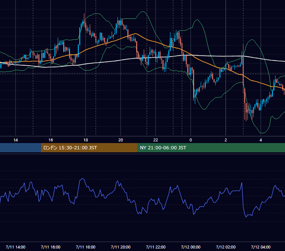Click the 18 hour label on price chart axis
The image size is (285, 251).
pyautogui.click(x=85, y=140)
